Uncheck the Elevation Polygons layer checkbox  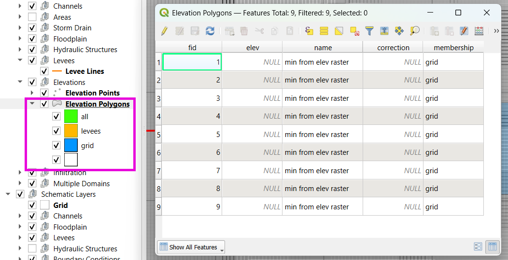click(44, 104)
